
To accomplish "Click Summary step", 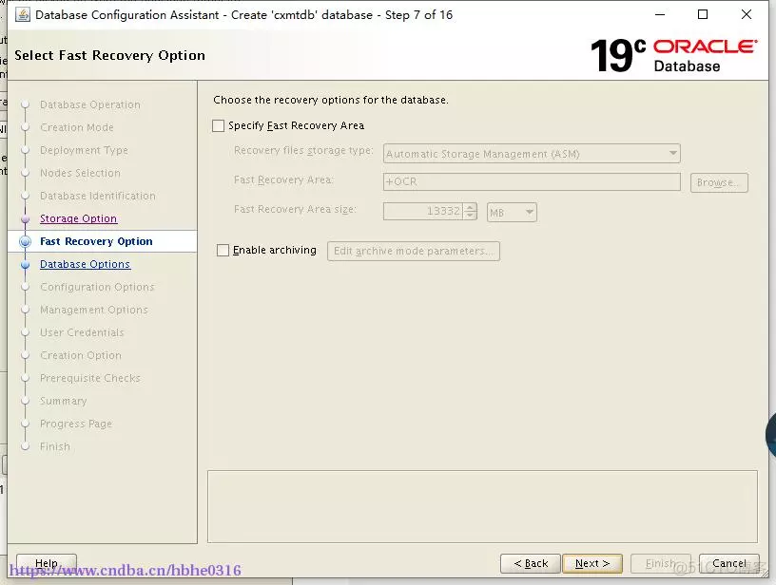I will click(64, 401).
